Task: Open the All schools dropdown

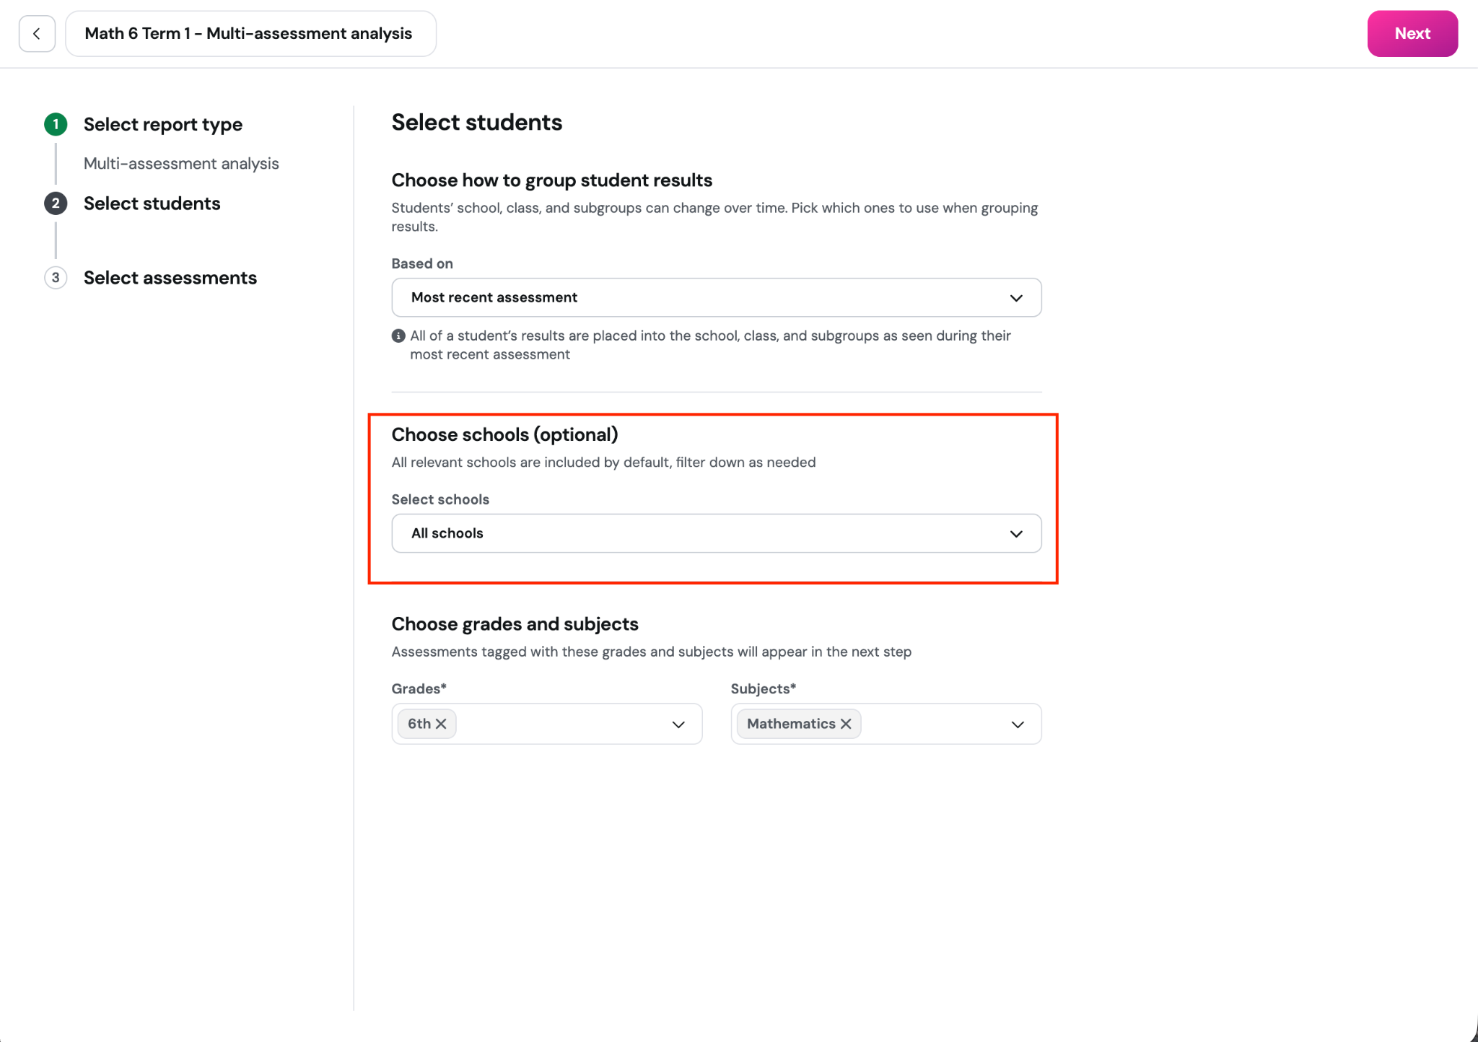Action: point(717,533)
